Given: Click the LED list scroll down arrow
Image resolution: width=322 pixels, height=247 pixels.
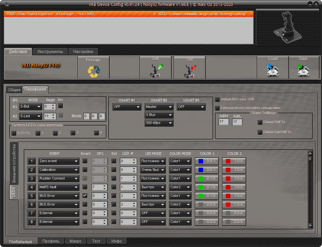Looking at the screenshot, I should point(310,226).
